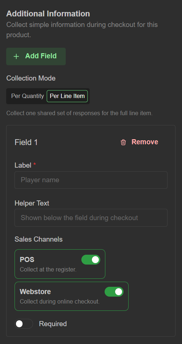Turn off the Webstore channel switch
This screenshot has width=182, height=344.
[114, 292]
